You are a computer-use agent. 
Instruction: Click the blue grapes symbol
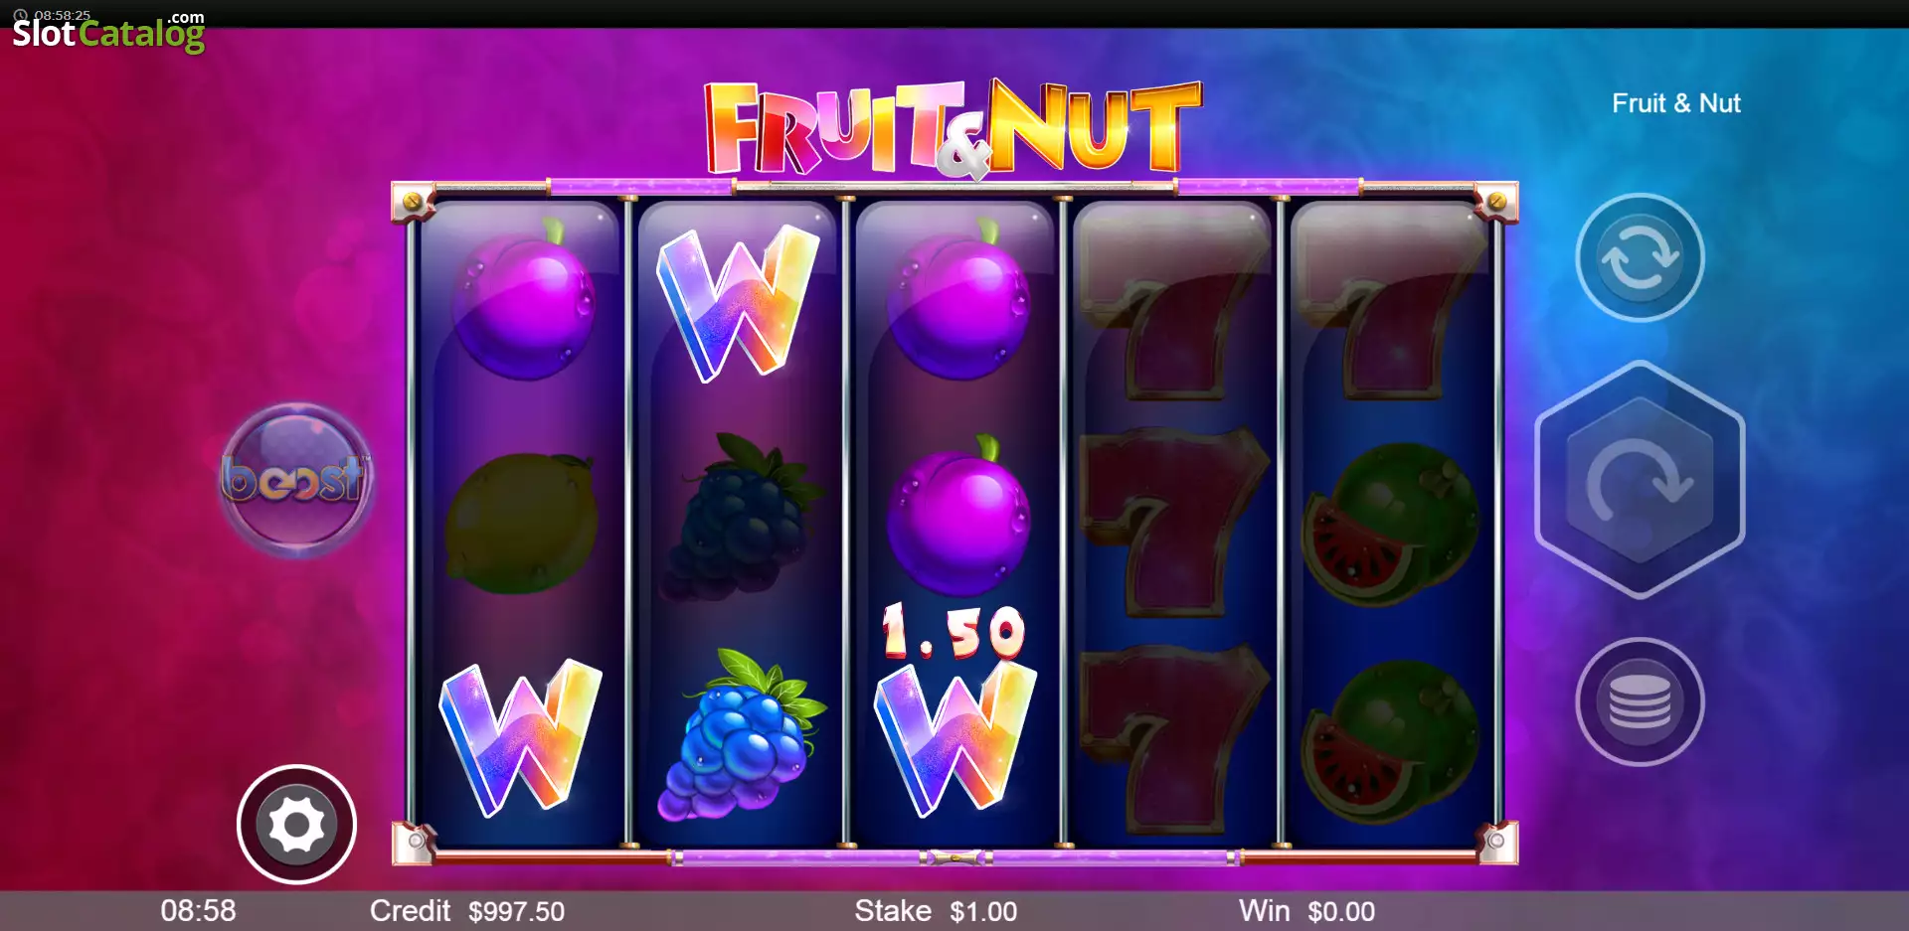coord(739,735)
